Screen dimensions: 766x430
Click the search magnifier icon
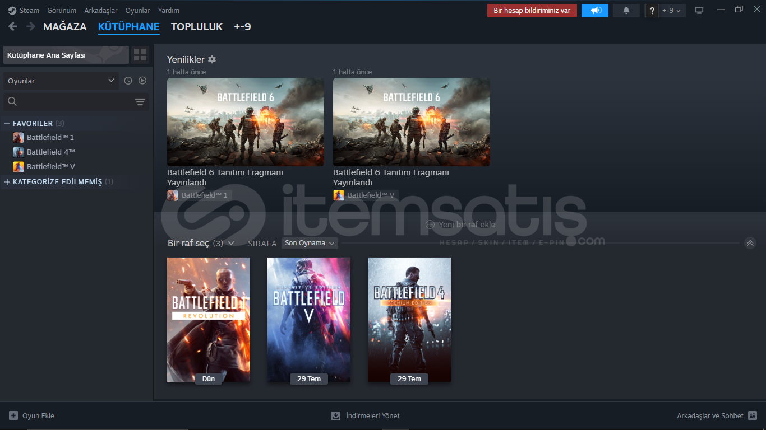click(x=12, y=101)
